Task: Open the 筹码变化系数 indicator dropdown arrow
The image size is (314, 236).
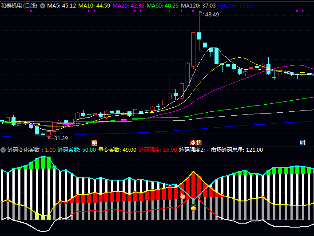Action: (3, 150)
